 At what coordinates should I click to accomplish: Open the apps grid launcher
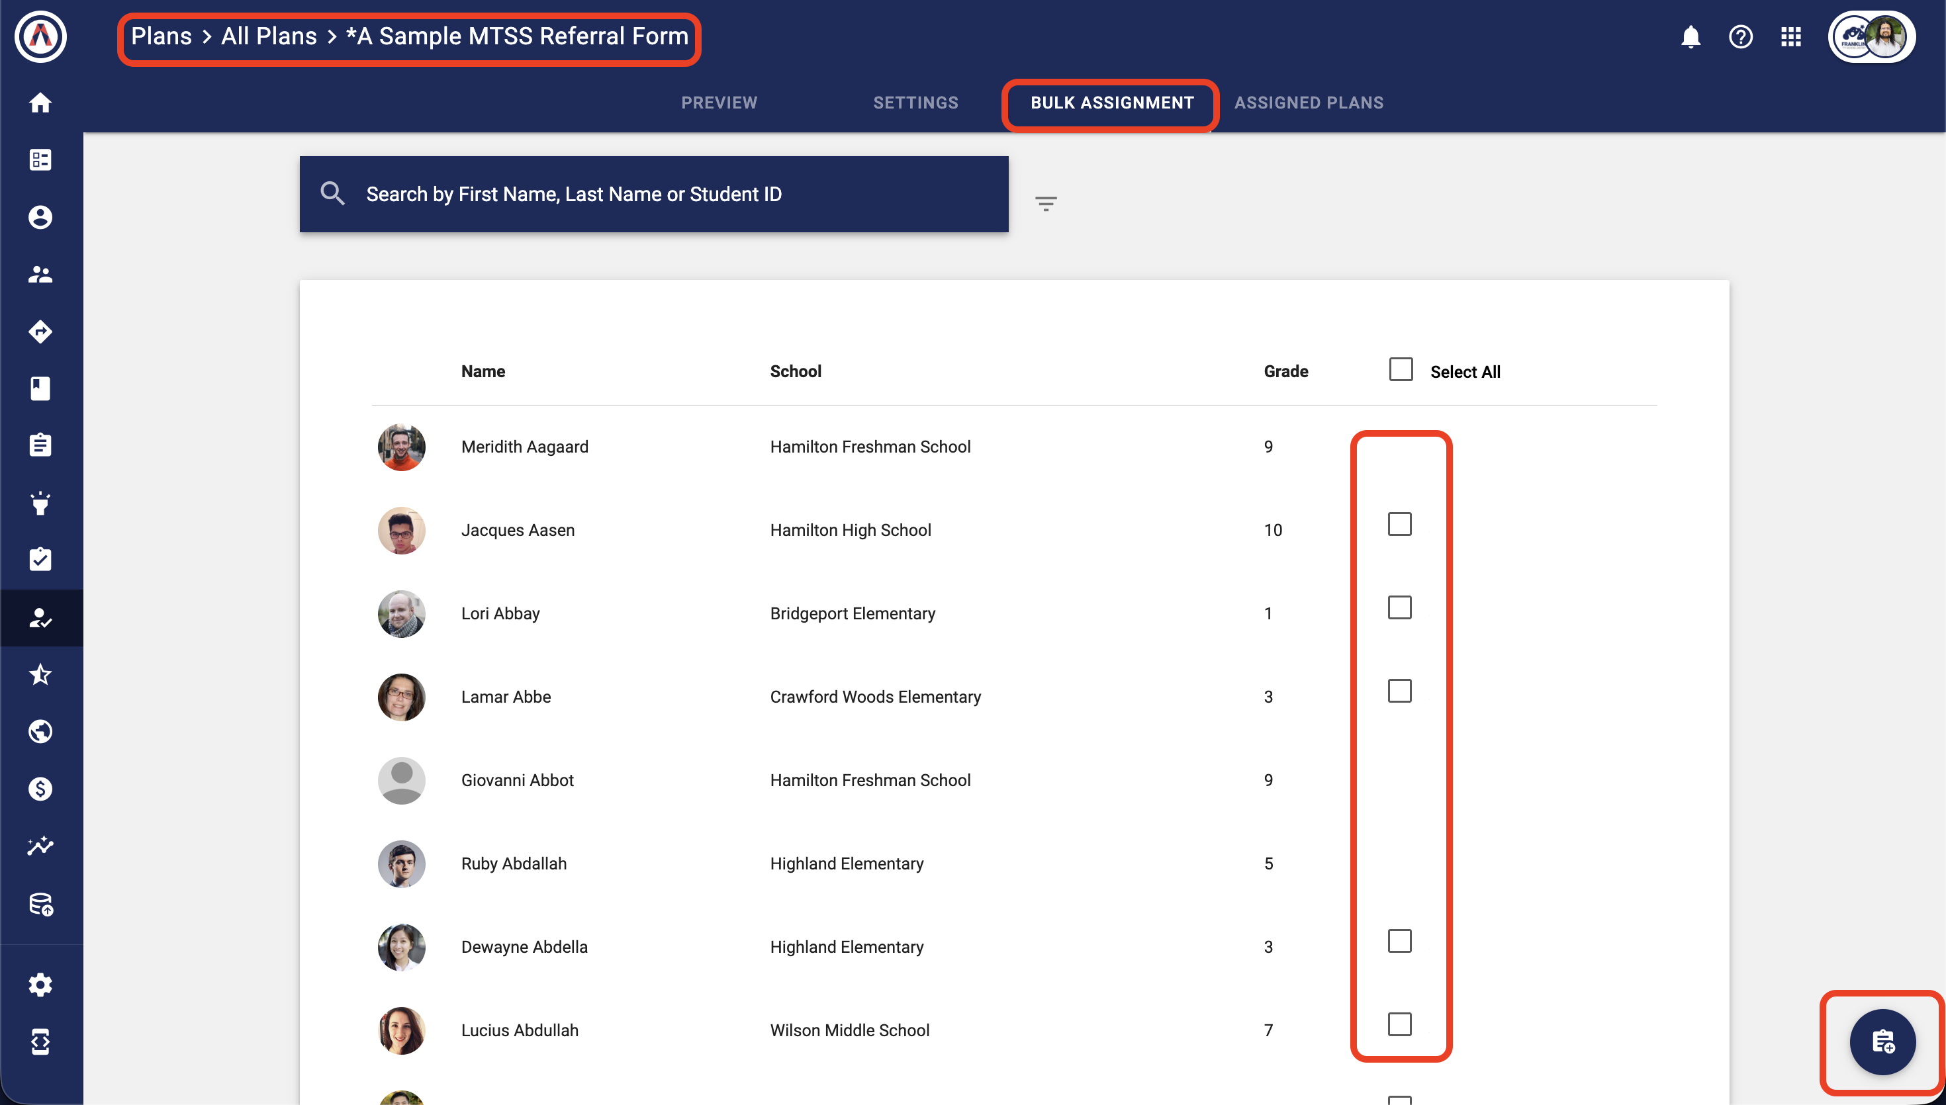click(x=1790, y=36)
